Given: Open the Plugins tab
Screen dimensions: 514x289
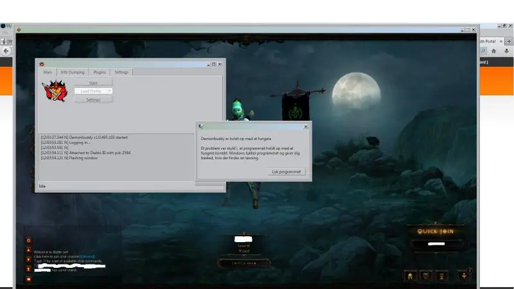Looking at the screenshot, I should (x=99, y=72).
